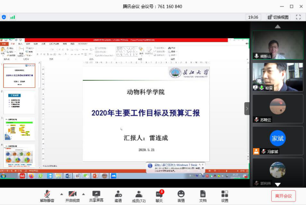Open the 聊天 chat with unread badge

[x=160, y=196]
